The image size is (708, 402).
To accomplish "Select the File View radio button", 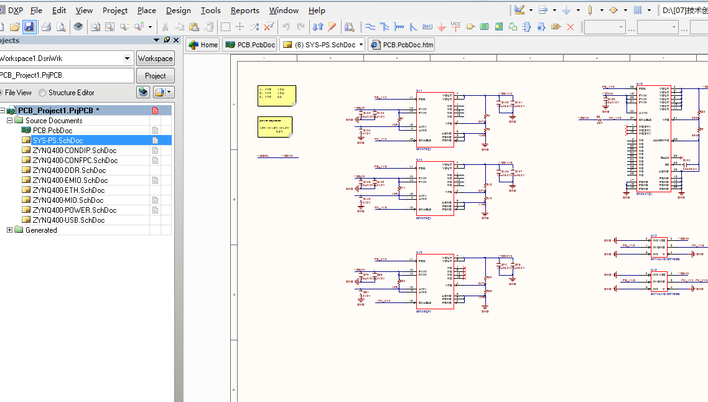I will pyautogui.click(x=1, y=93).
